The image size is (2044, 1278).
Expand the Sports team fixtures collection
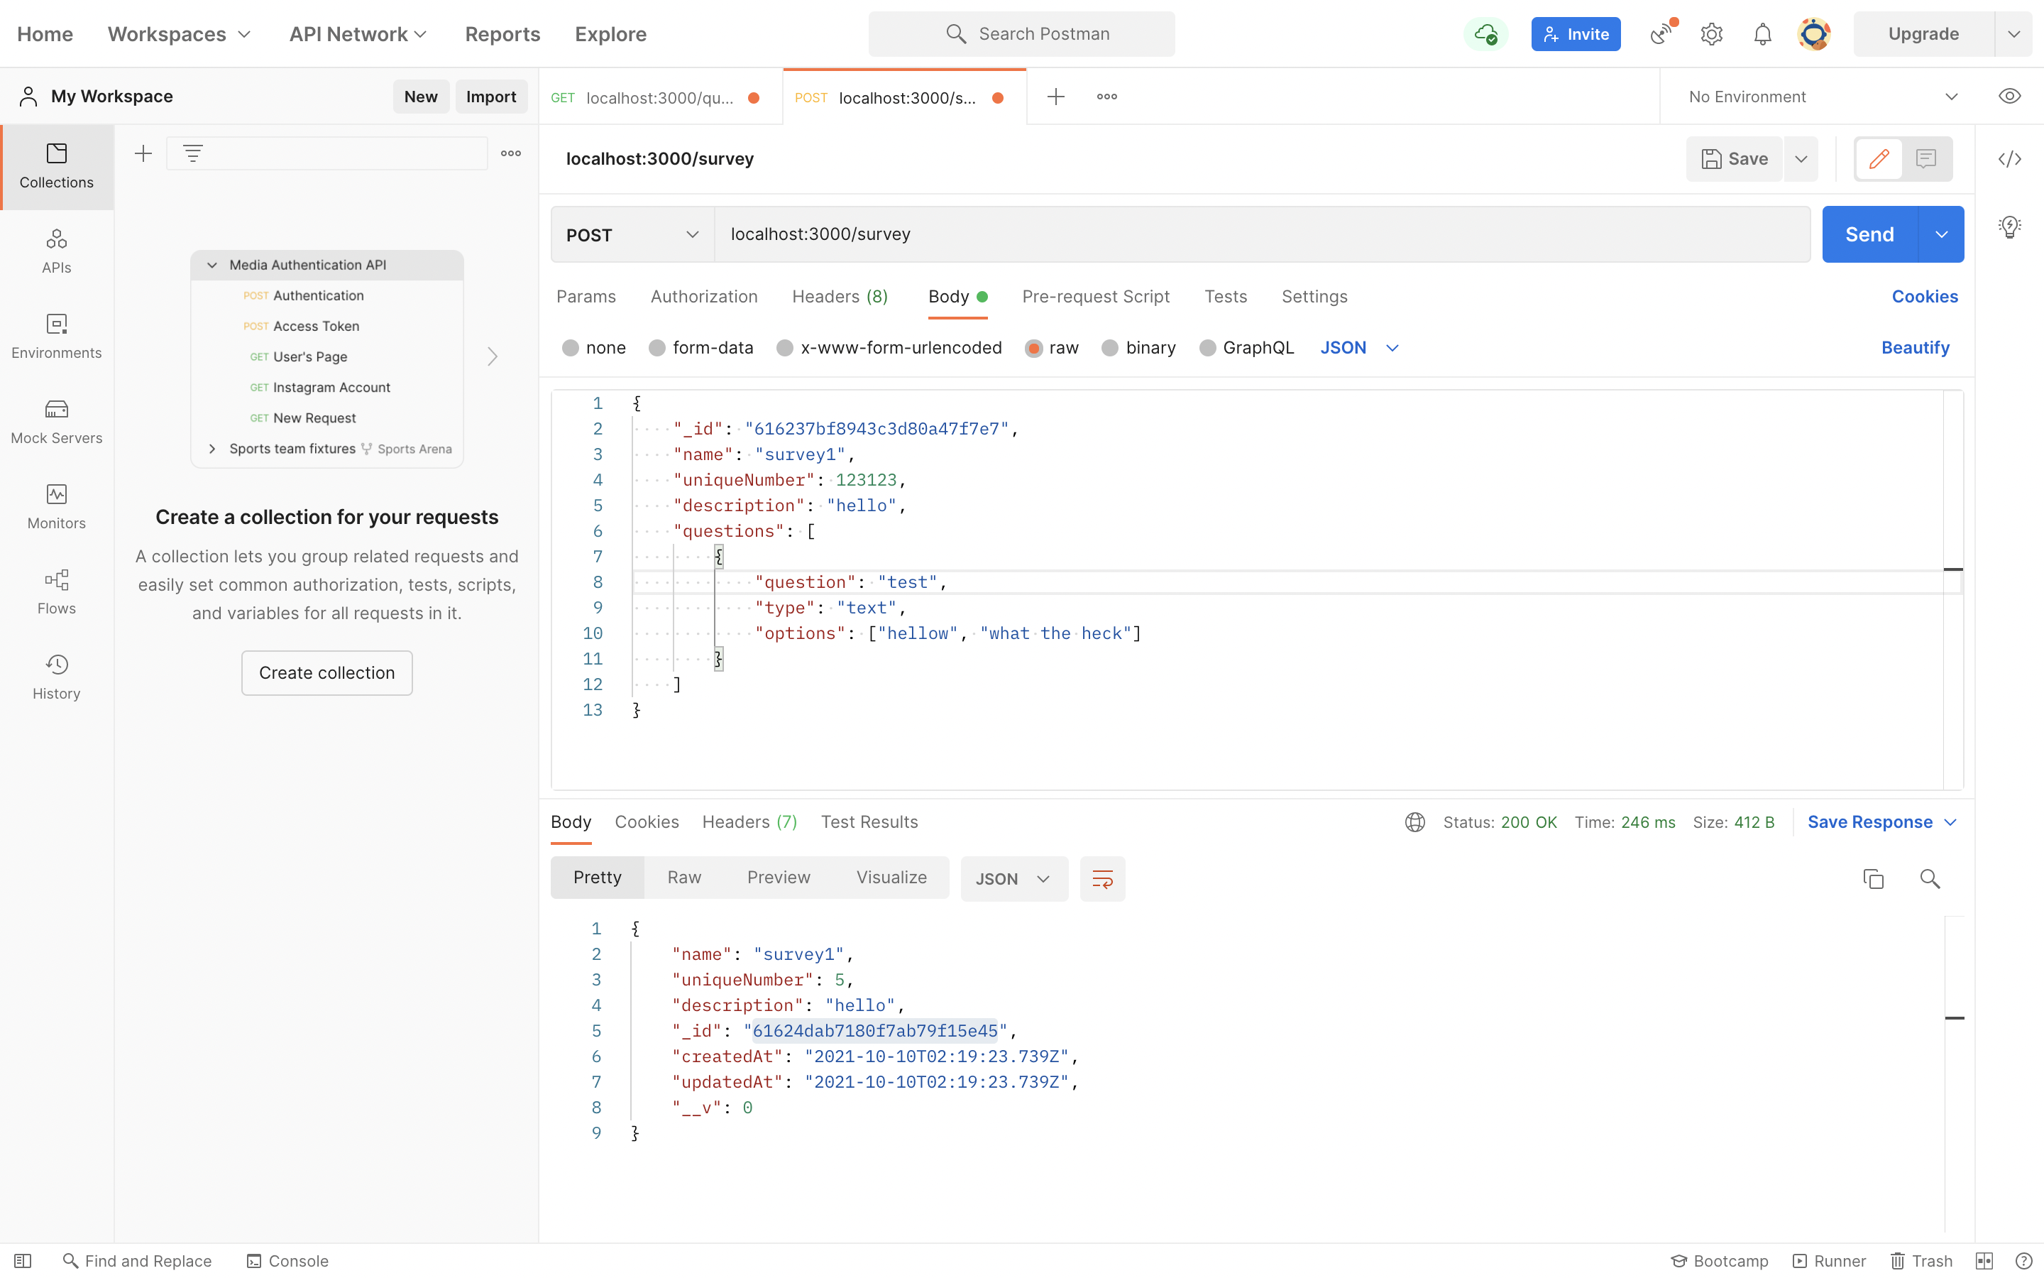coord(212,449)
